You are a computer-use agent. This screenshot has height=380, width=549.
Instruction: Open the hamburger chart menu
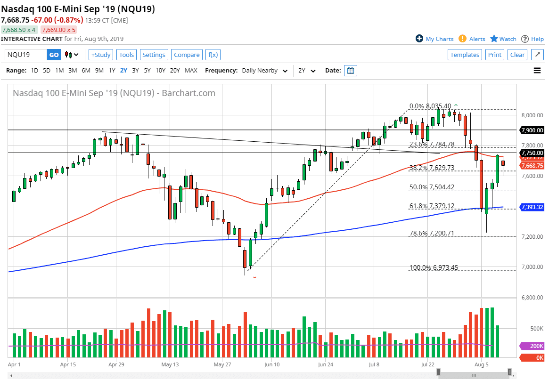tap(537, 71)
